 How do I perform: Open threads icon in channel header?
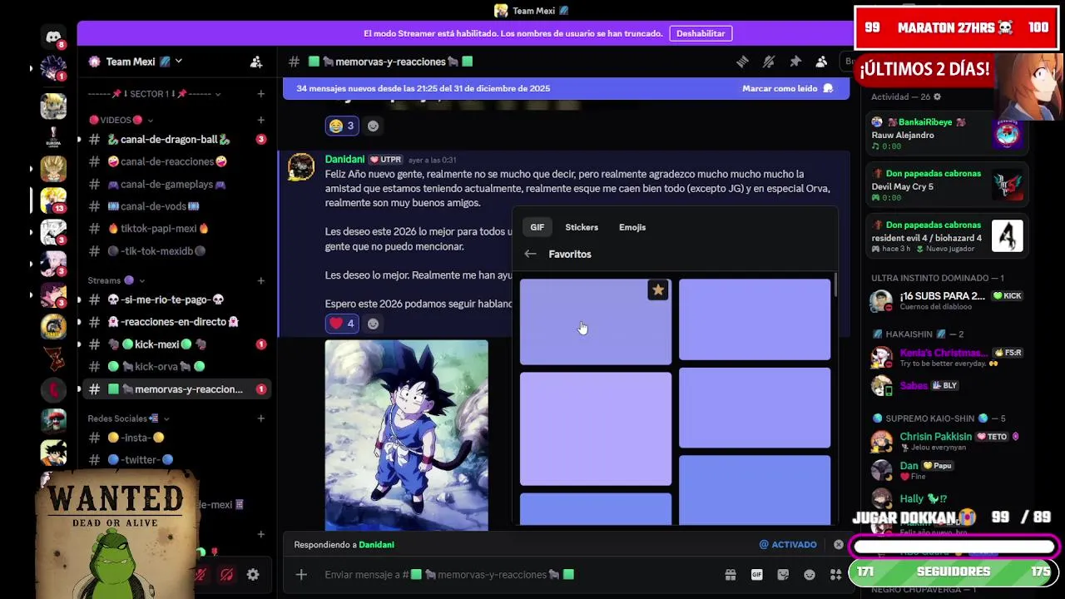(742, 62)
